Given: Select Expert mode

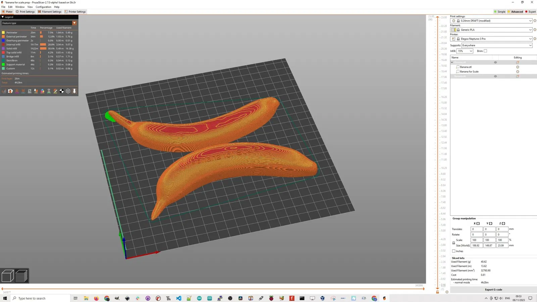Looking at the screenshot, I should pyautogui.click(x=530, y=12).
